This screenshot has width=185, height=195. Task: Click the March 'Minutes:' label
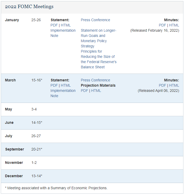point(171,80)
